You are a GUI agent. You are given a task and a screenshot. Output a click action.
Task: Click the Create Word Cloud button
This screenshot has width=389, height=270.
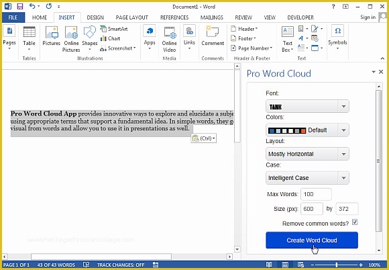(312, 240)
